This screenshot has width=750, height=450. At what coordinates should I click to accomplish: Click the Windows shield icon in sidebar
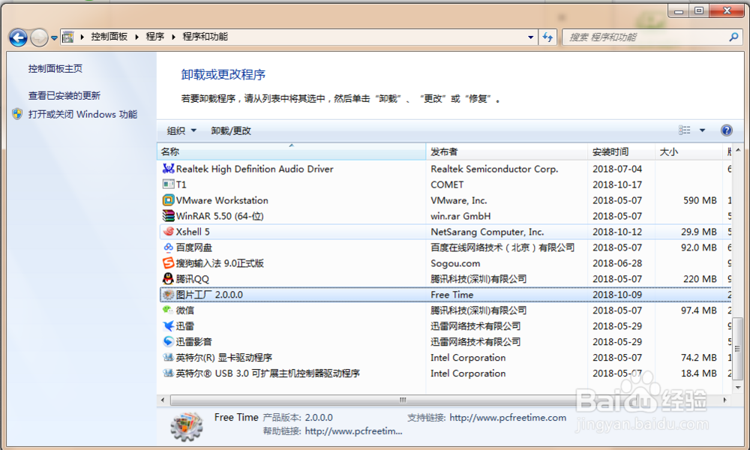click(x=17, y=114)
